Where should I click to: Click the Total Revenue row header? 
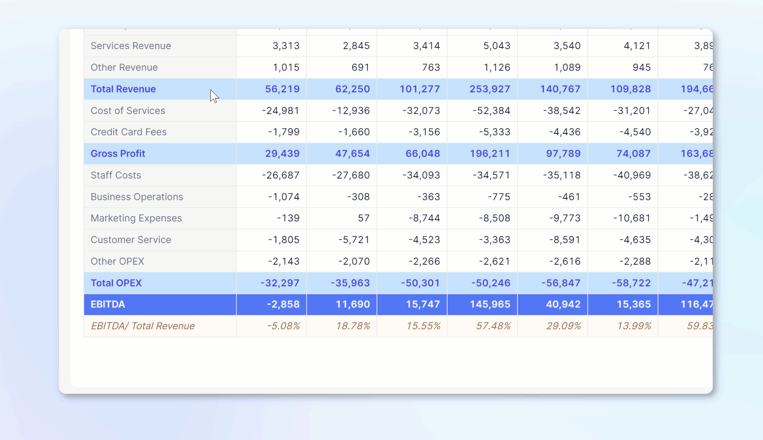coord(160,89)
